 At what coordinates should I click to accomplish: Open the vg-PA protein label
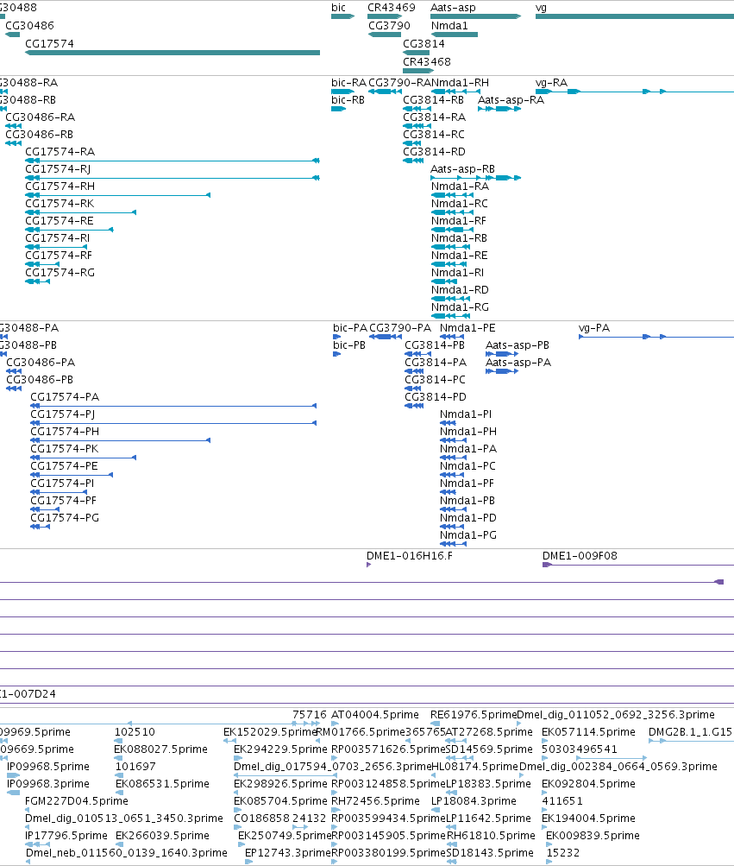[x=593, y=328]
